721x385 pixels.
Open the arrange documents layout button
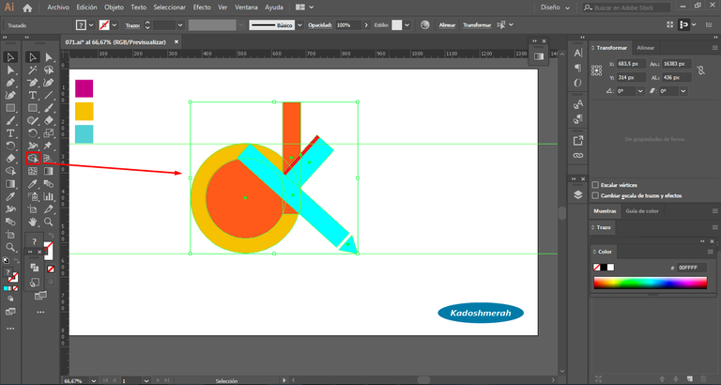click(304, 8)
